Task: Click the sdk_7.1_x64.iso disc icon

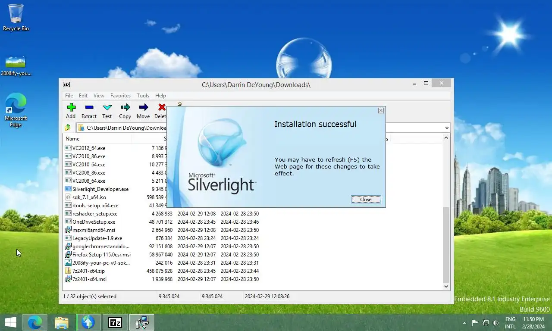Action: 68,197
